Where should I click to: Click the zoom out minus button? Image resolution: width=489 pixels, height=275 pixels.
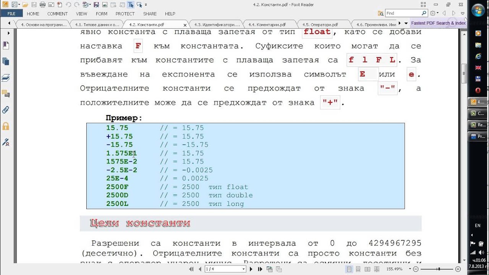click(x=416, y=269)
